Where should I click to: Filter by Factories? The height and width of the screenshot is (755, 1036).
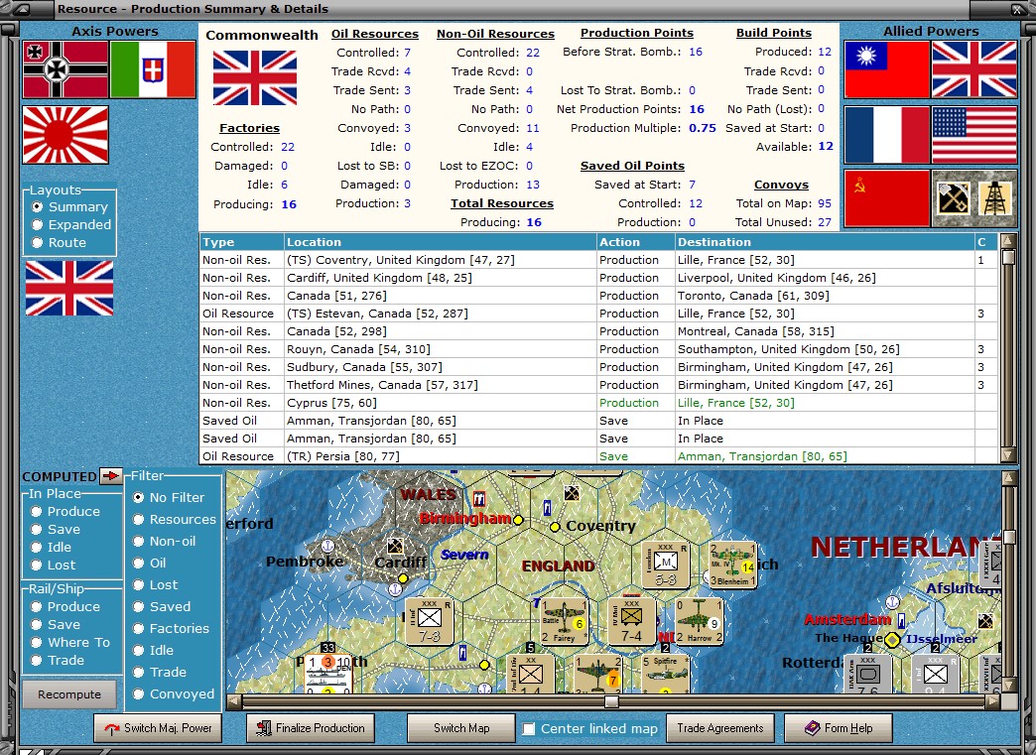pyautogui.click(x=140, y=629)
